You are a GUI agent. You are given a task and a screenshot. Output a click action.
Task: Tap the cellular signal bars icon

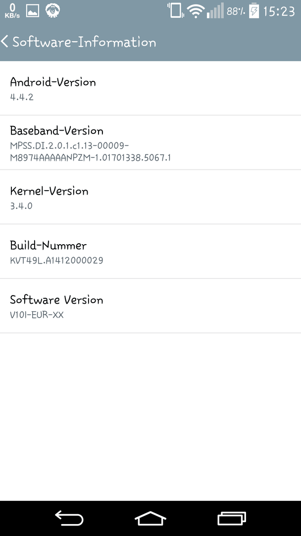coord(215,10)
